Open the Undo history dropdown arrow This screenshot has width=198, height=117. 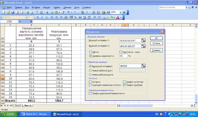[71, 12]
